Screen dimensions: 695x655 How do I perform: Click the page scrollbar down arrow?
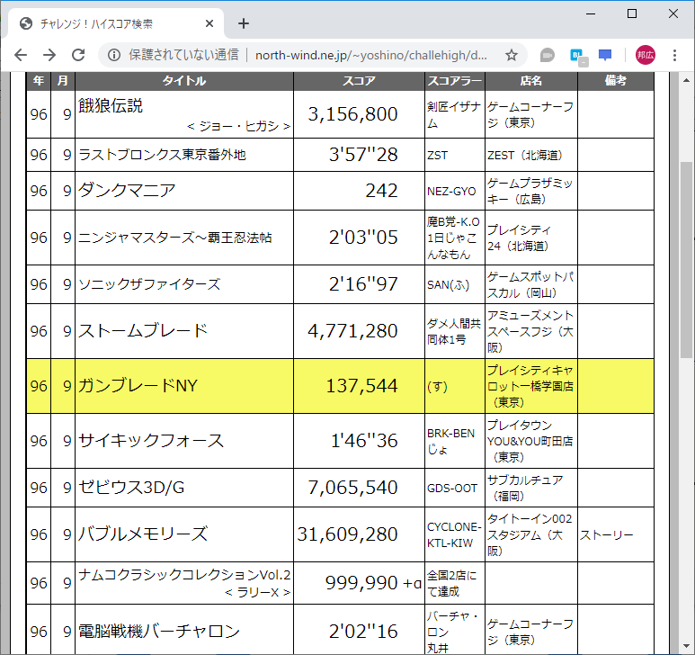[686, 646]
